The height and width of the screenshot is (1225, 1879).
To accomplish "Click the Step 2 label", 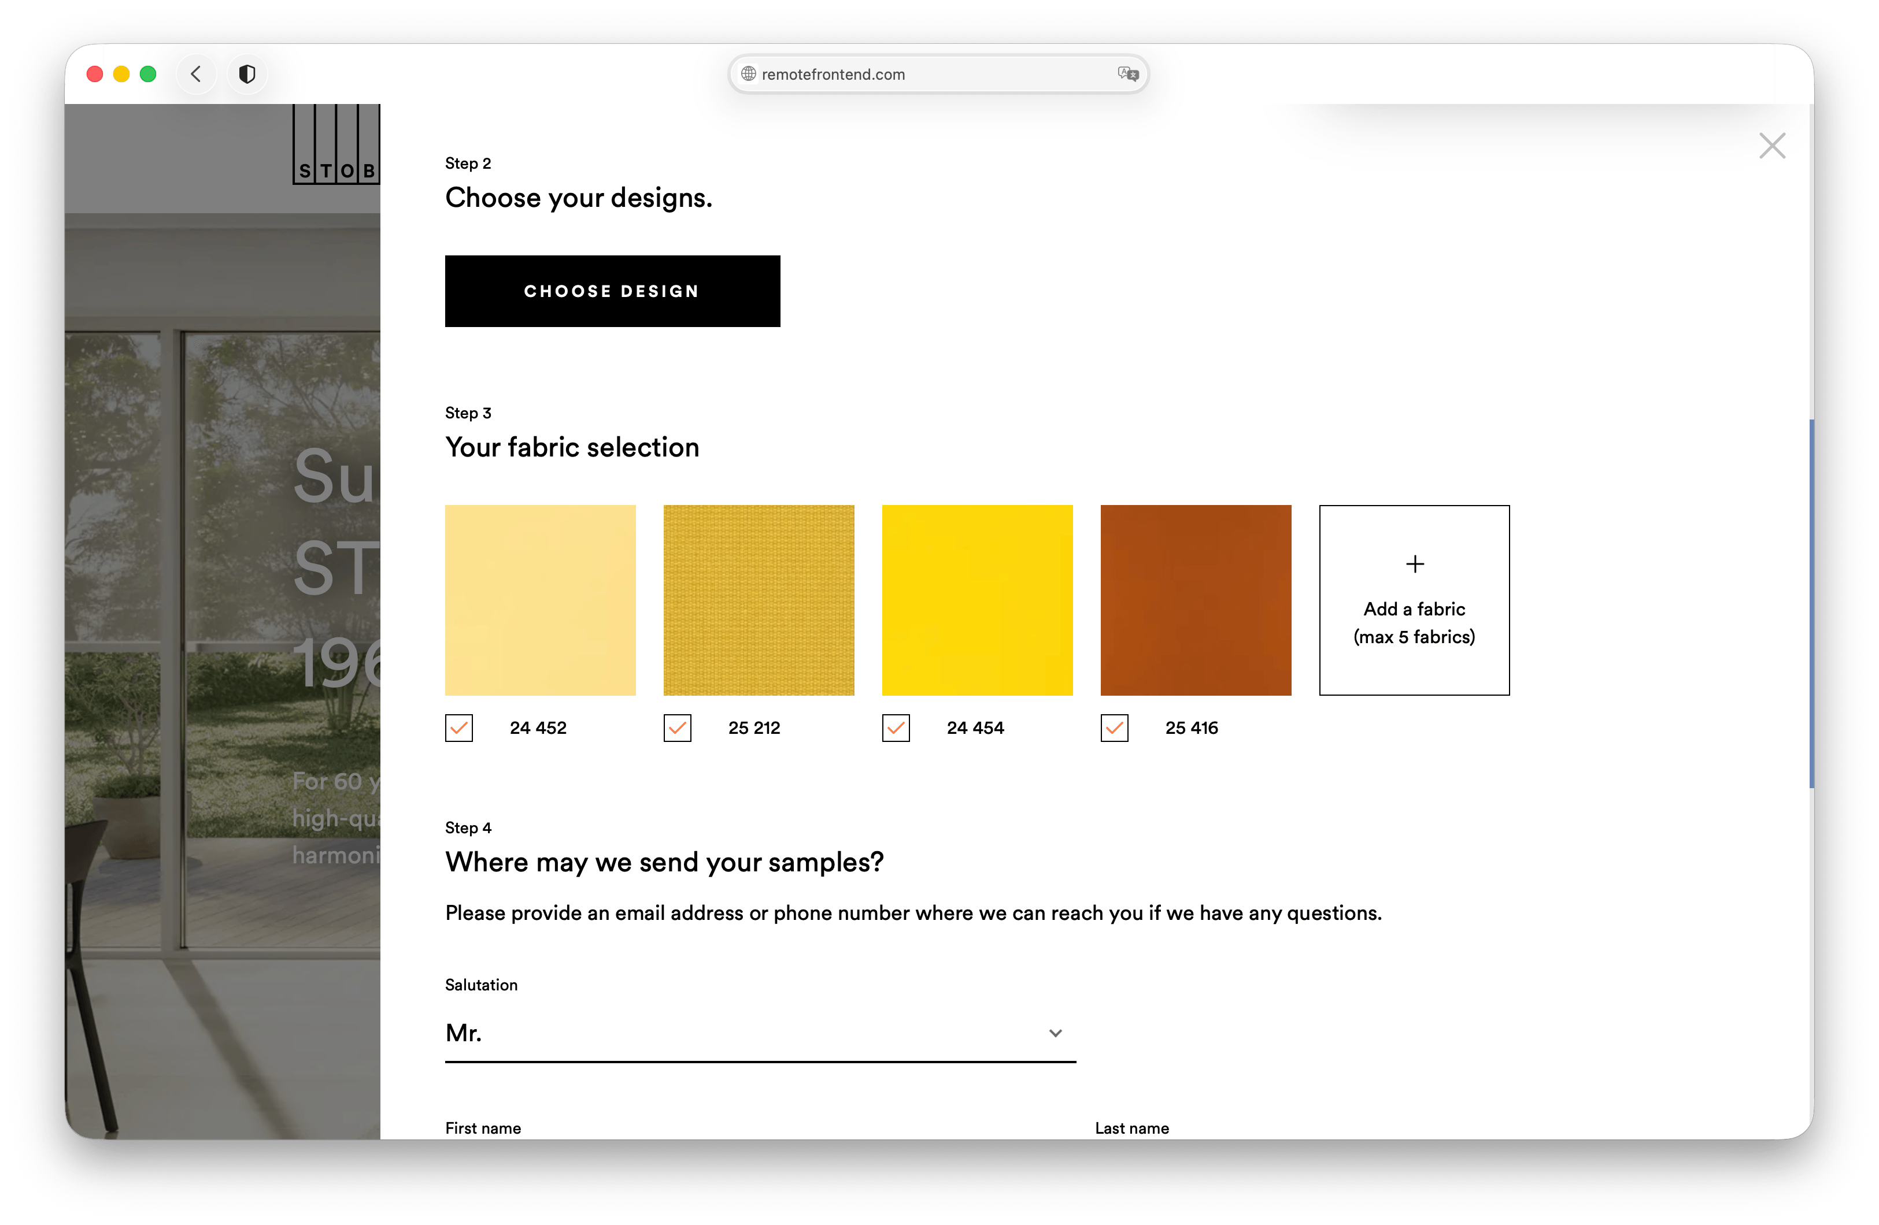I will (x=468, y=164).
